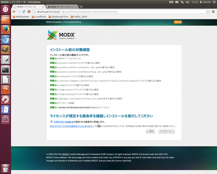Screen dimensions: 217x174
Task: Close the MODX インストール tab
Action: (x=43, y=7)
